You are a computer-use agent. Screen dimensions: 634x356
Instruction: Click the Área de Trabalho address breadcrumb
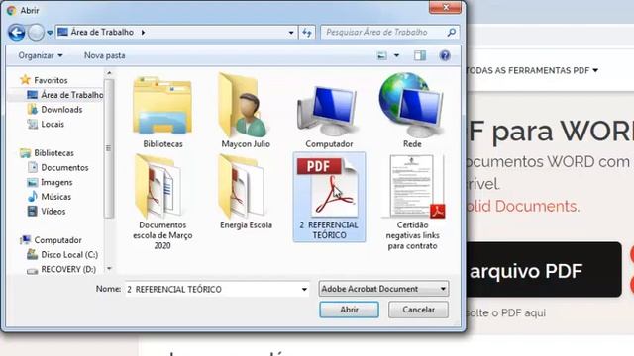(102, 32)
